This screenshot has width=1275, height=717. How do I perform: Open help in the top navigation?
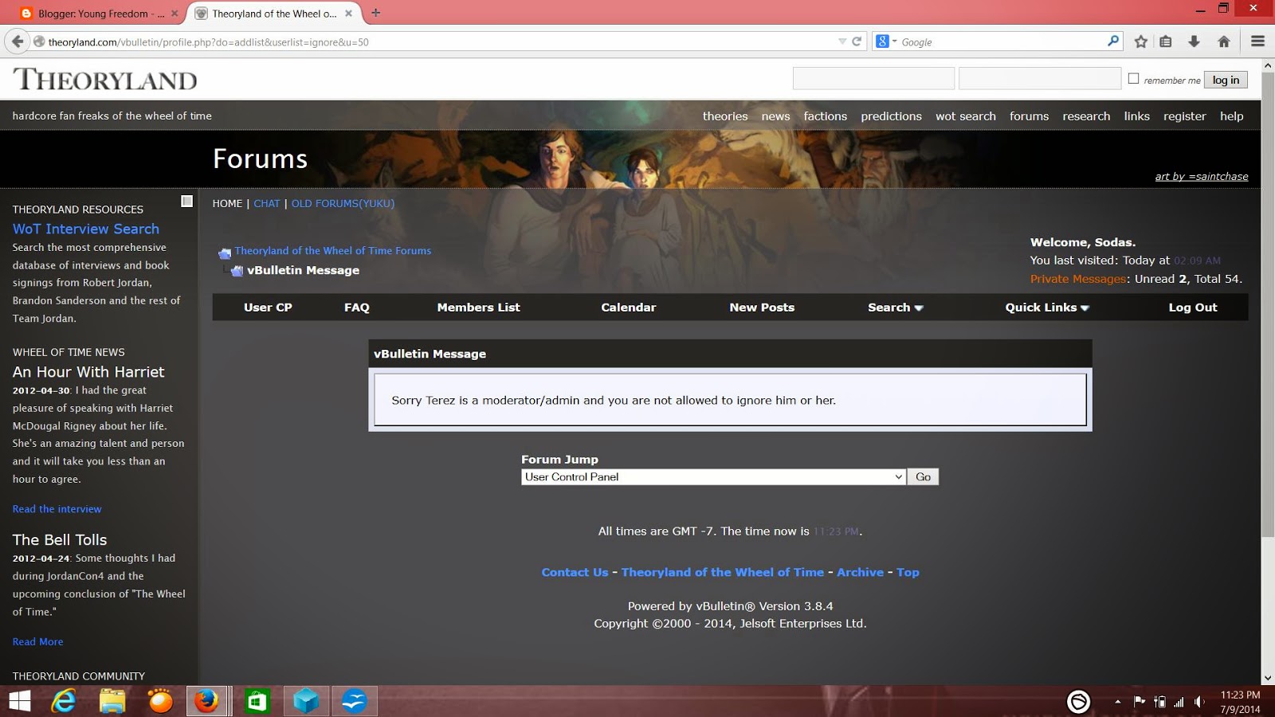pos(1231,116)
